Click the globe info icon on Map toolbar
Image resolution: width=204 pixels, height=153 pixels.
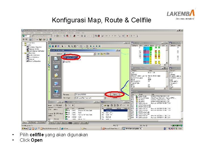coord(53,46)
